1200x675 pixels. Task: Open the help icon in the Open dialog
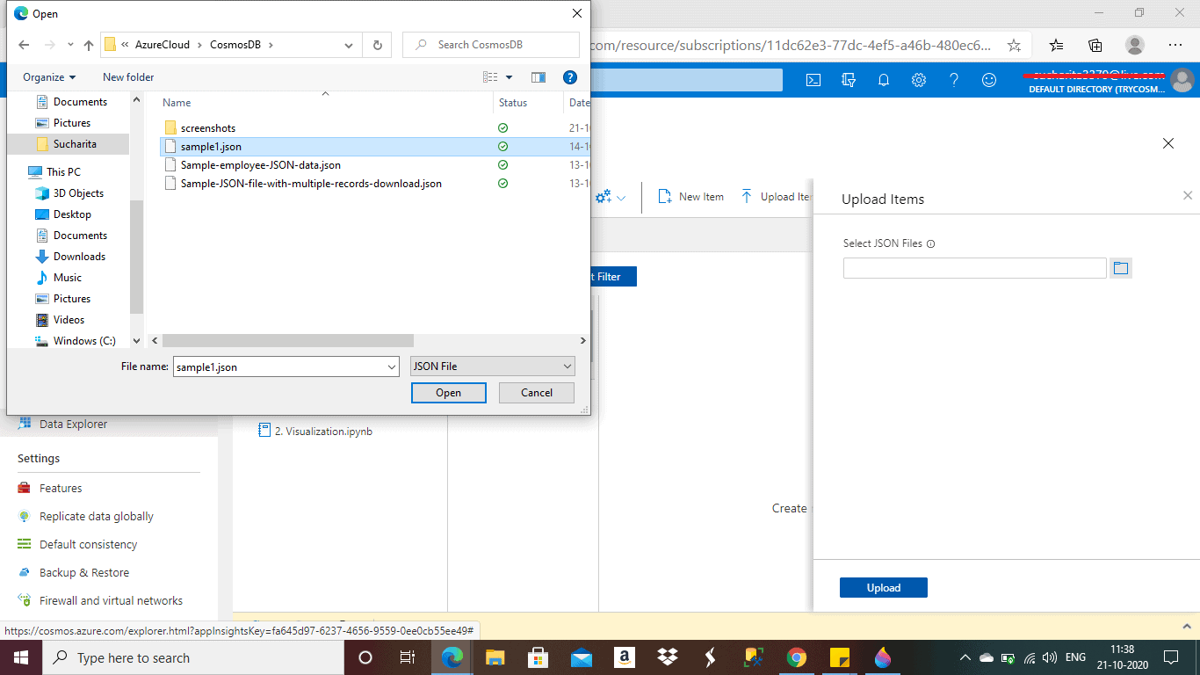pyautogui.click(x=569, y=77)
